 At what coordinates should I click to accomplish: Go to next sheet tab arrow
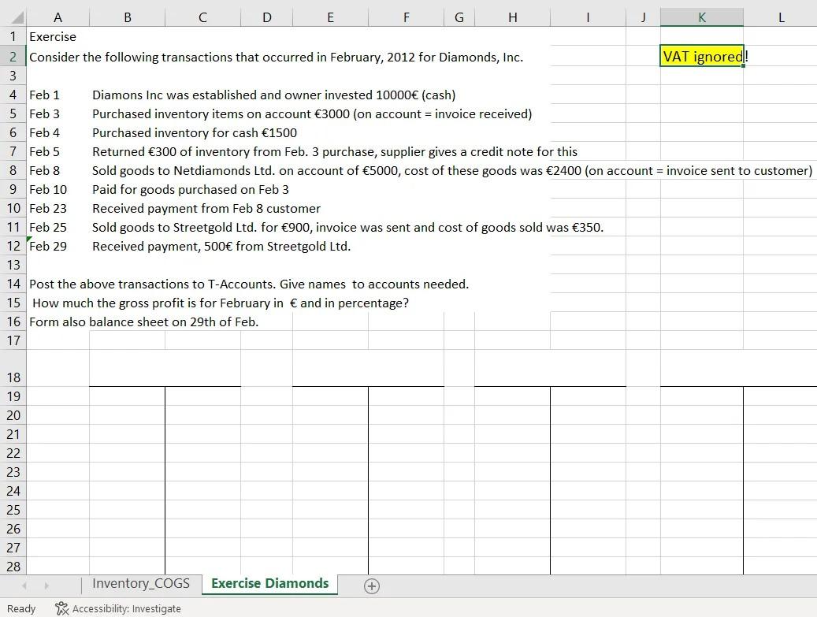[x=46, y=585]
